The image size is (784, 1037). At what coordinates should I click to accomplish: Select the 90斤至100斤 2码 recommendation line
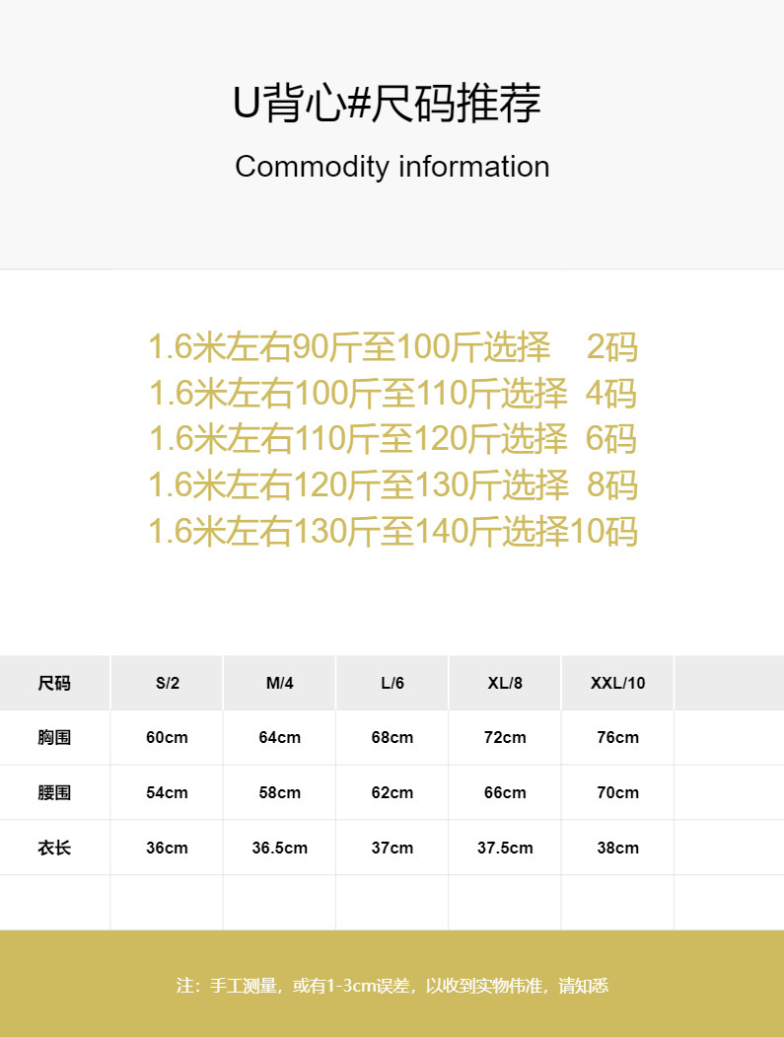(x=392, y=347)
